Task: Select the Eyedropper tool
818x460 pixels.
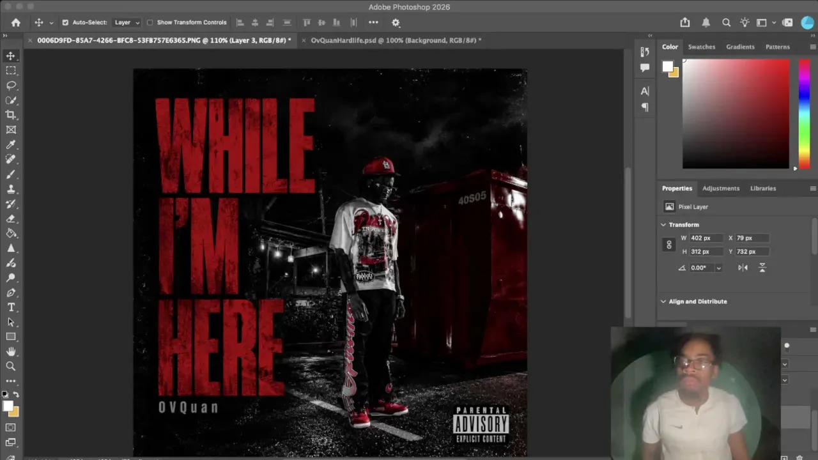Action: coord(11,145)
